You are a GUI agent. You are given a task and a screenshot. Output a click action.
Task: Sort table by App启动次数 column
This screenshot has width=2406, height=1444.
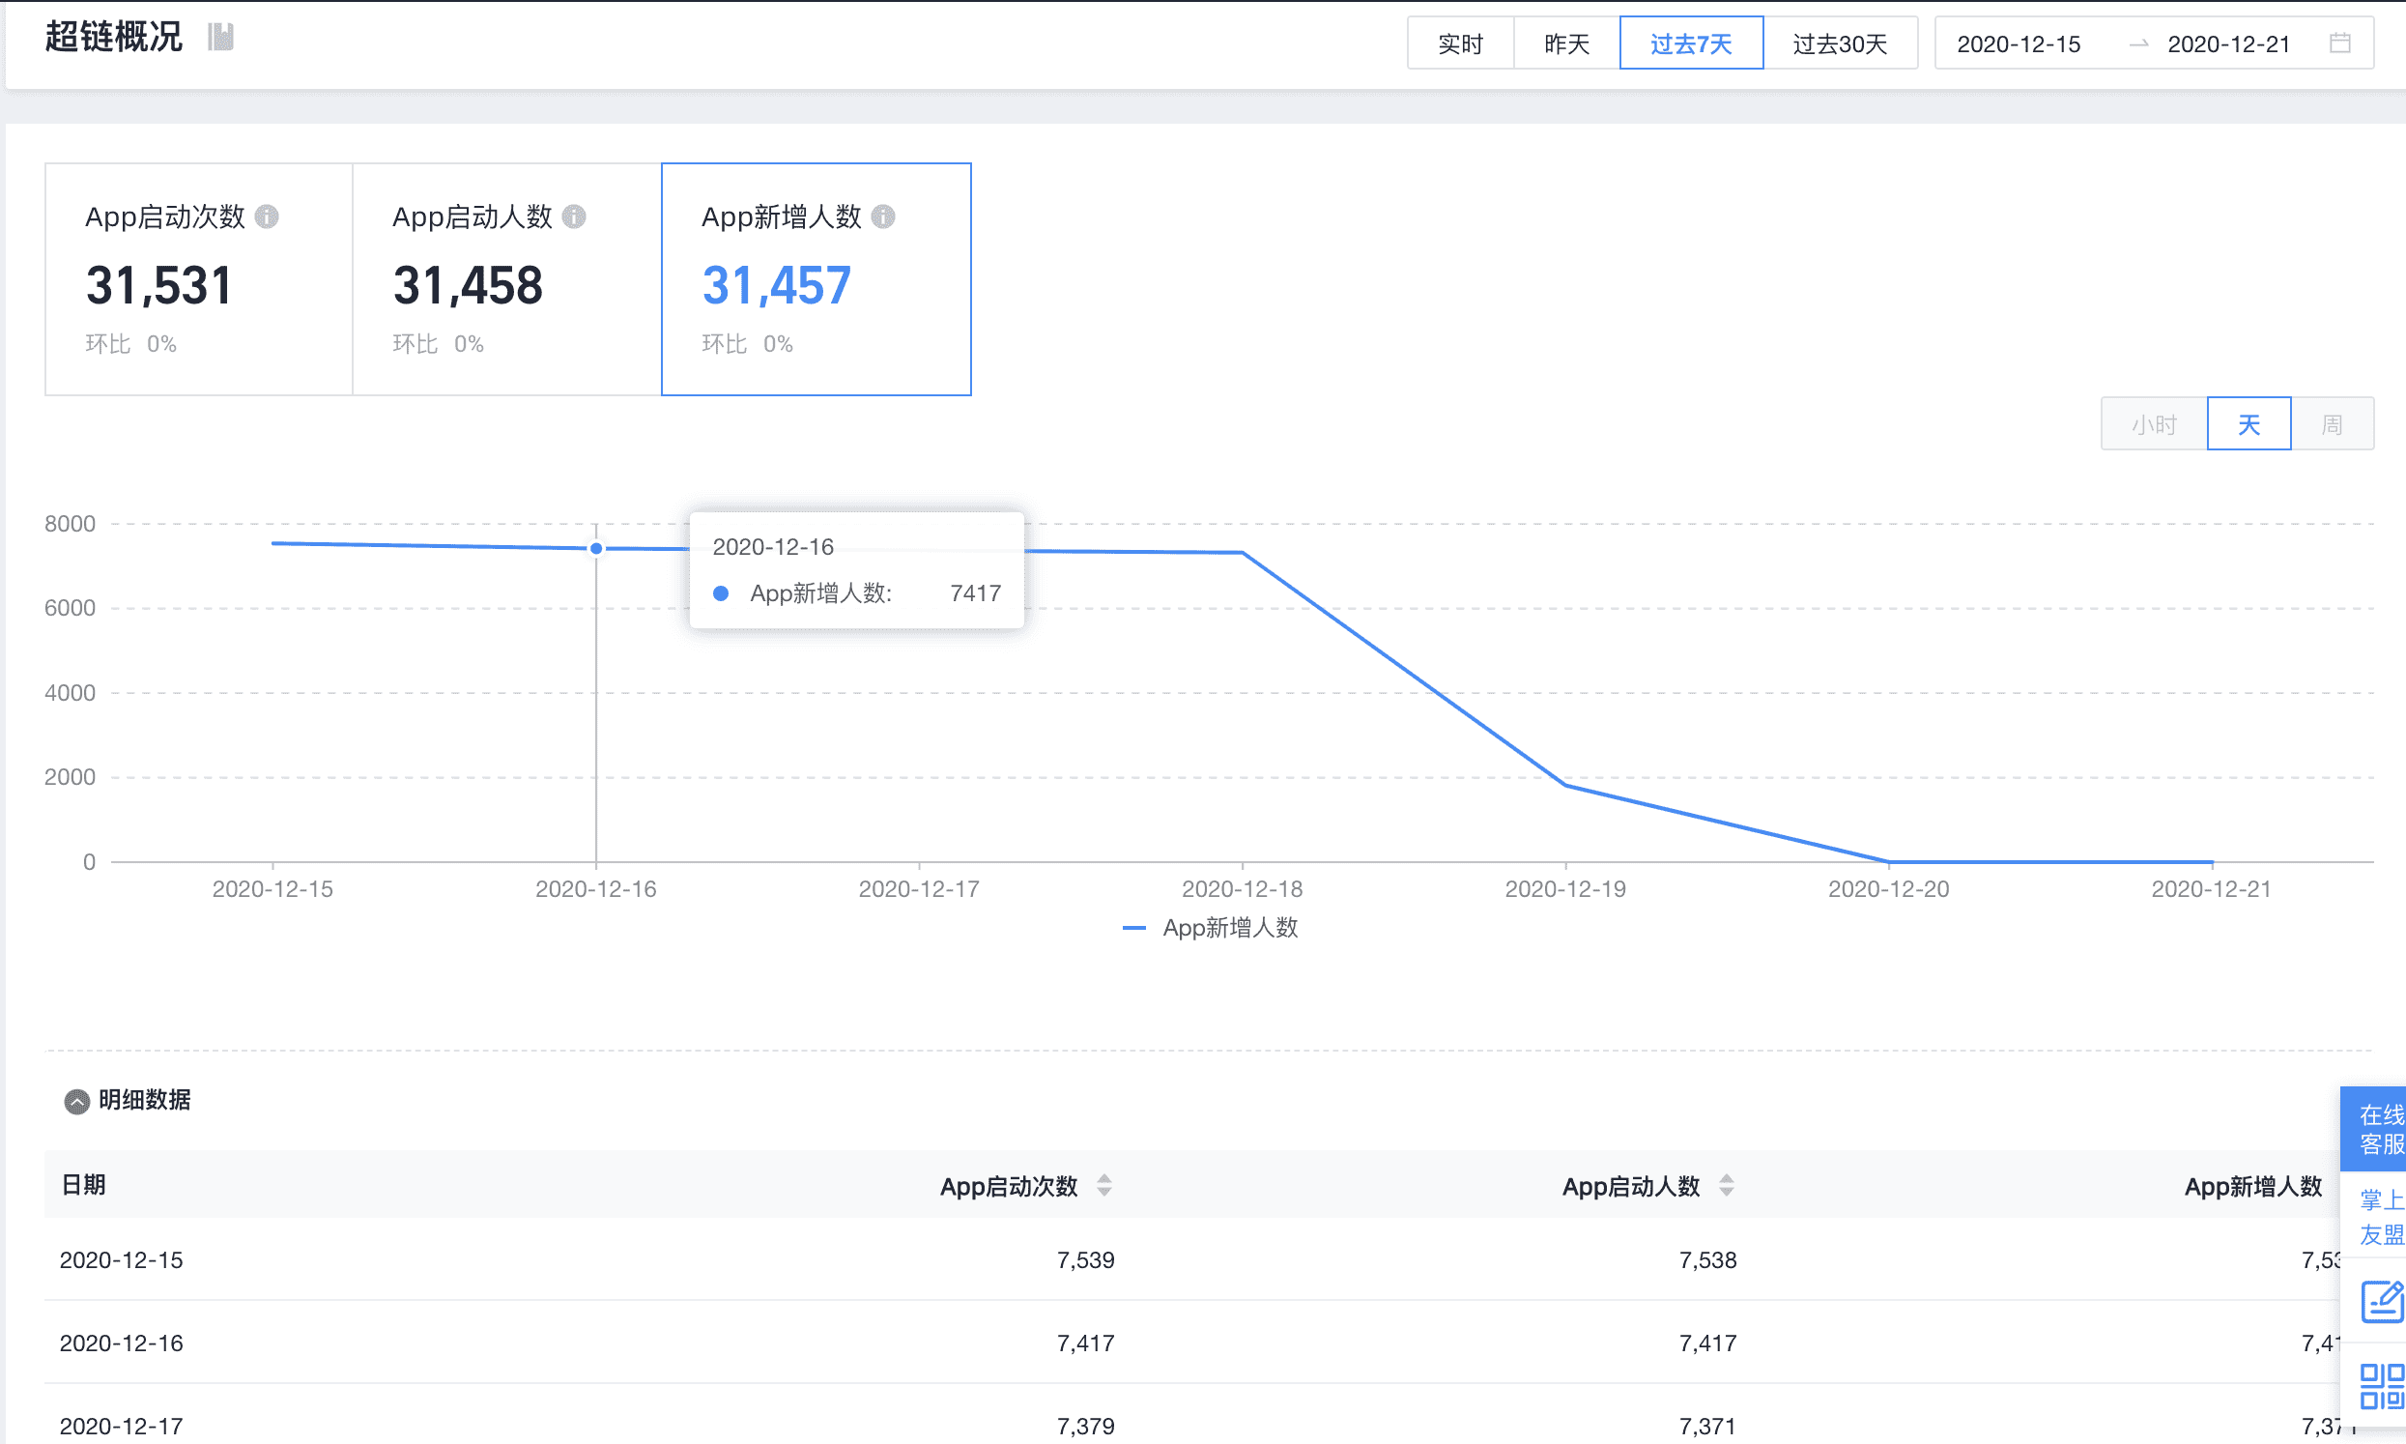1103,1185
